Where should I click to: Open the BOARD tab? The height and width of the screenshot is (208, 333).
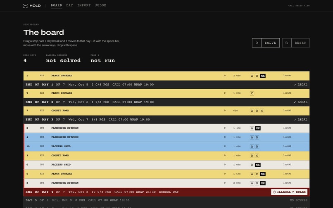[x=56, y=5]
